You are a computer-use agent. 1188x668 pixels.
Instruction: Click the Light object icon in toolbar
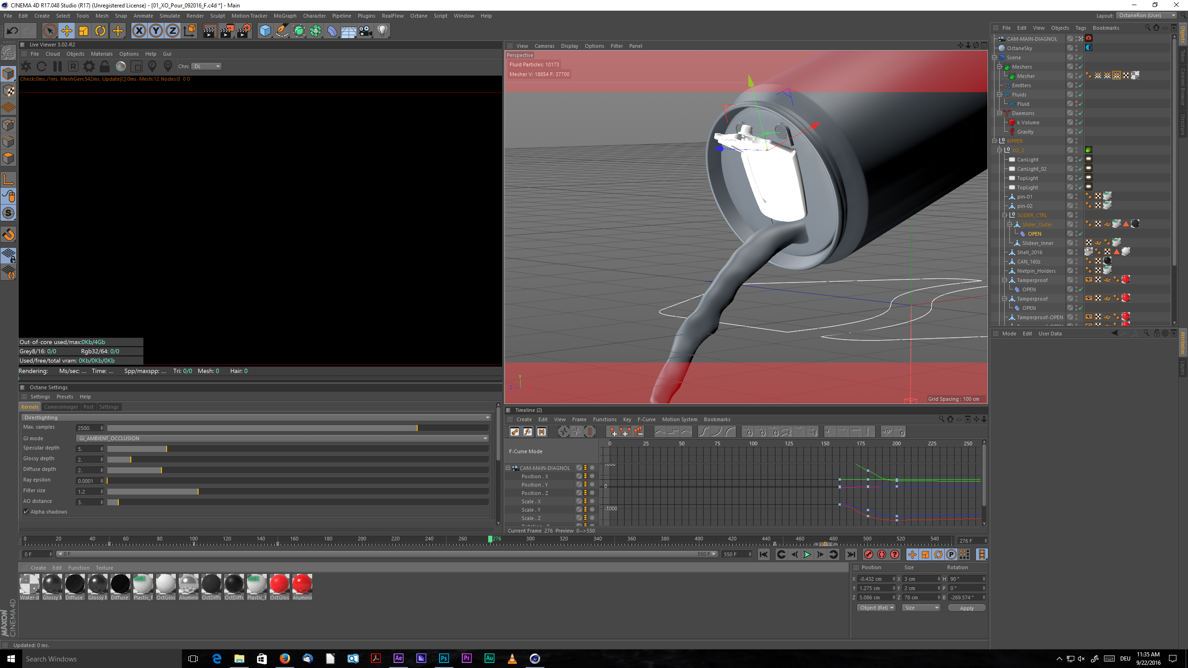point(382,31)
